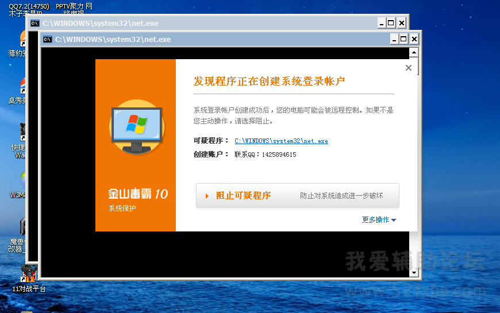Viewport: 500px width, 313px height.
Task: Click the 金山毒霸 10 logo
Action: click(x=138, y=194)
